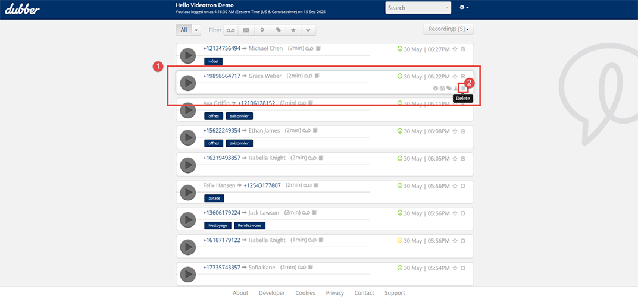638x302 pixels.
Task: Uncheck the Ethan James recording checkbox
Action: coord(463,131)
